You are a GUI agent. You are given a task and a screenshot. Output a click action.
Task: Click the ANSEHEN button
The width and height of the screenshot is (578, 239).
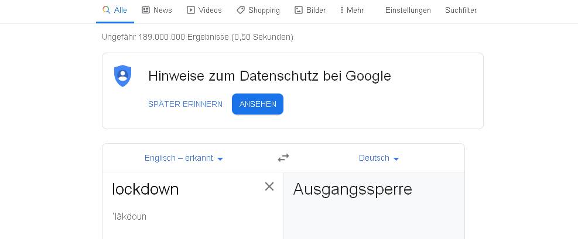point(258,104)
